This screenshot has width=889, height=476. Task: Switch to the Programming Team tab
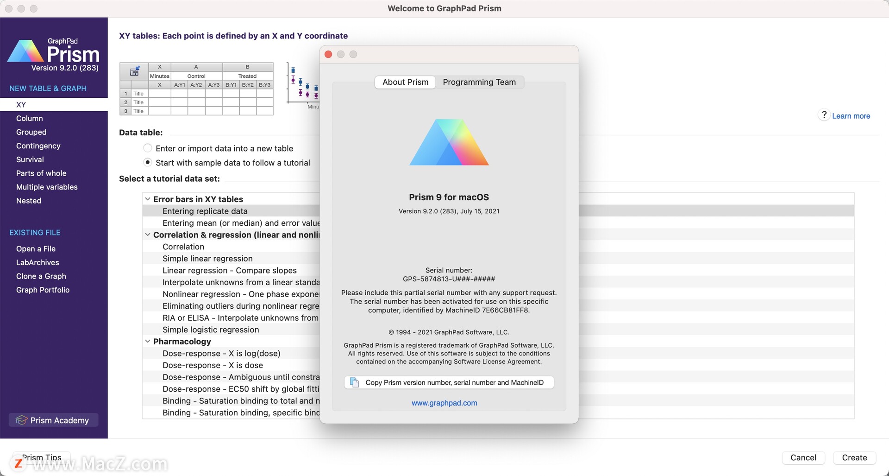pos(479,82)
